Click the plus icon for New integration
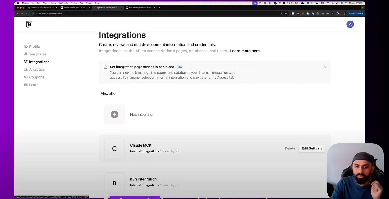389x199 pixels. [x=114, y=114]
